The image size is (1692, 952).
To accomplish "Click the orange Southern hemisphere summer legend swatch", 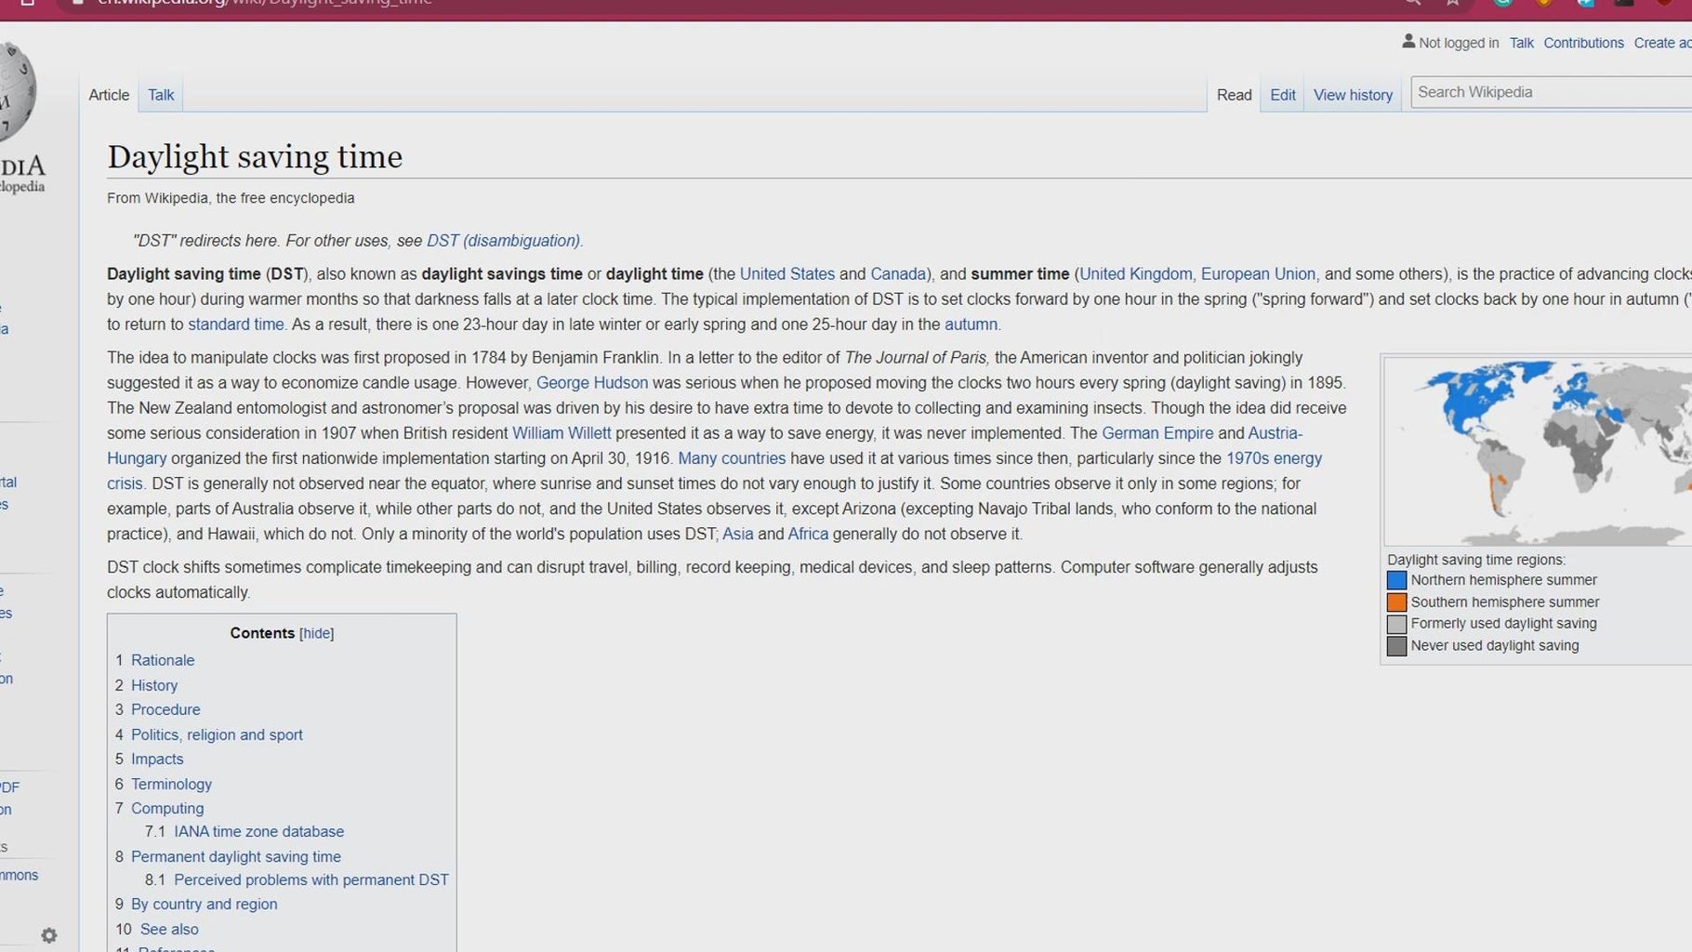I will pyautogui.click(x=1396, y=602).
